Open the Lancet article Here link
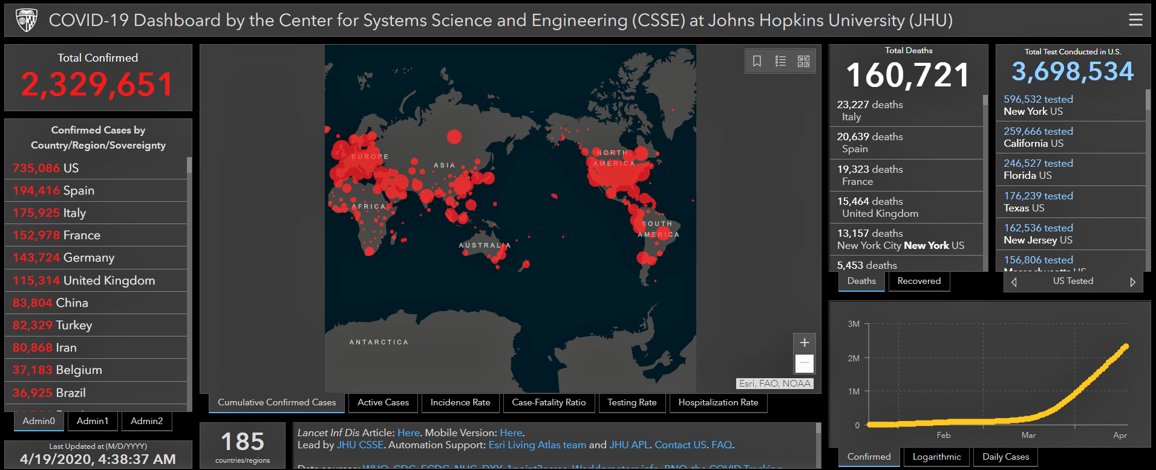This screenshot has width=1156, height=470. (x=408, y=433)
